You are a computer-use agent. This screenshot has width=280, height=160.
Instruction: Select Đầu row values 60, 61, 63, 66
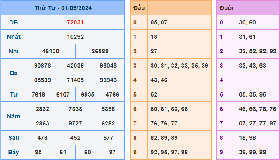click(x=169, y=109)
